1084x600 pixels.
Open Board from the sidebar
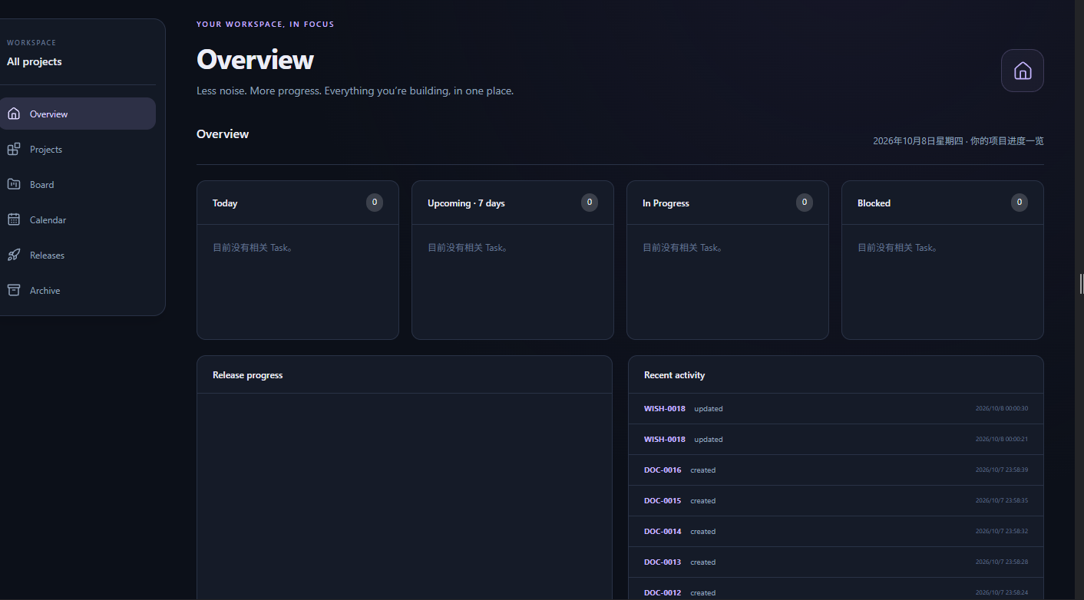(78, 184)
